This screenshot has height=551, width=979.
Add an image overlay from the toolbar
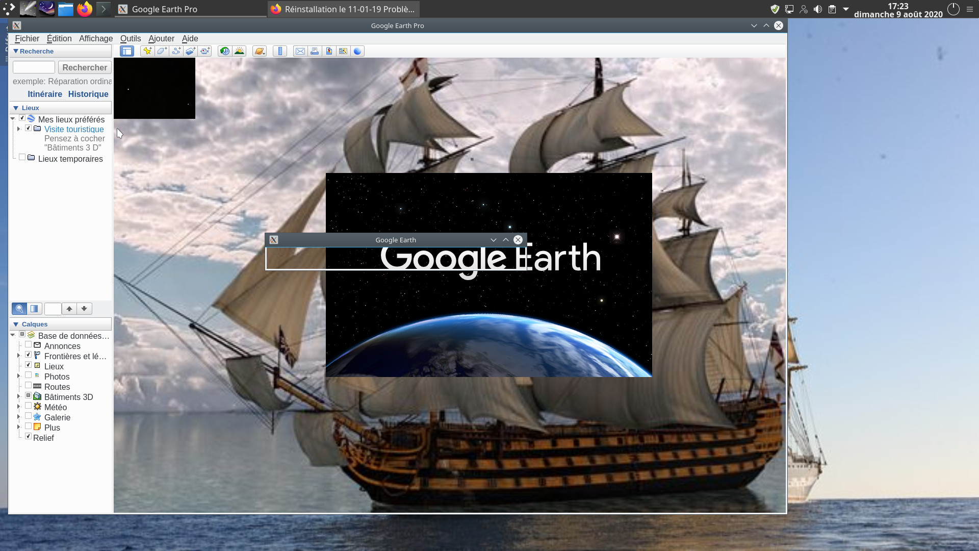190,51
